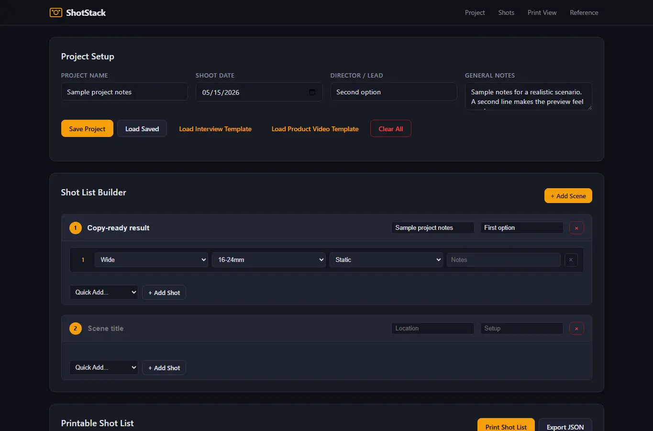Screen dimensions: 653x431
Task: Click the SHOOT DATE label
Action: pos(215,76)
